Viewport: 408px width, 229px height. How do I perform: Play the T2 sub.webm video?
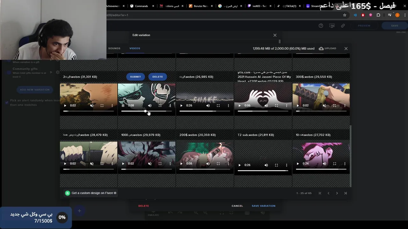[x=240, y=165]
